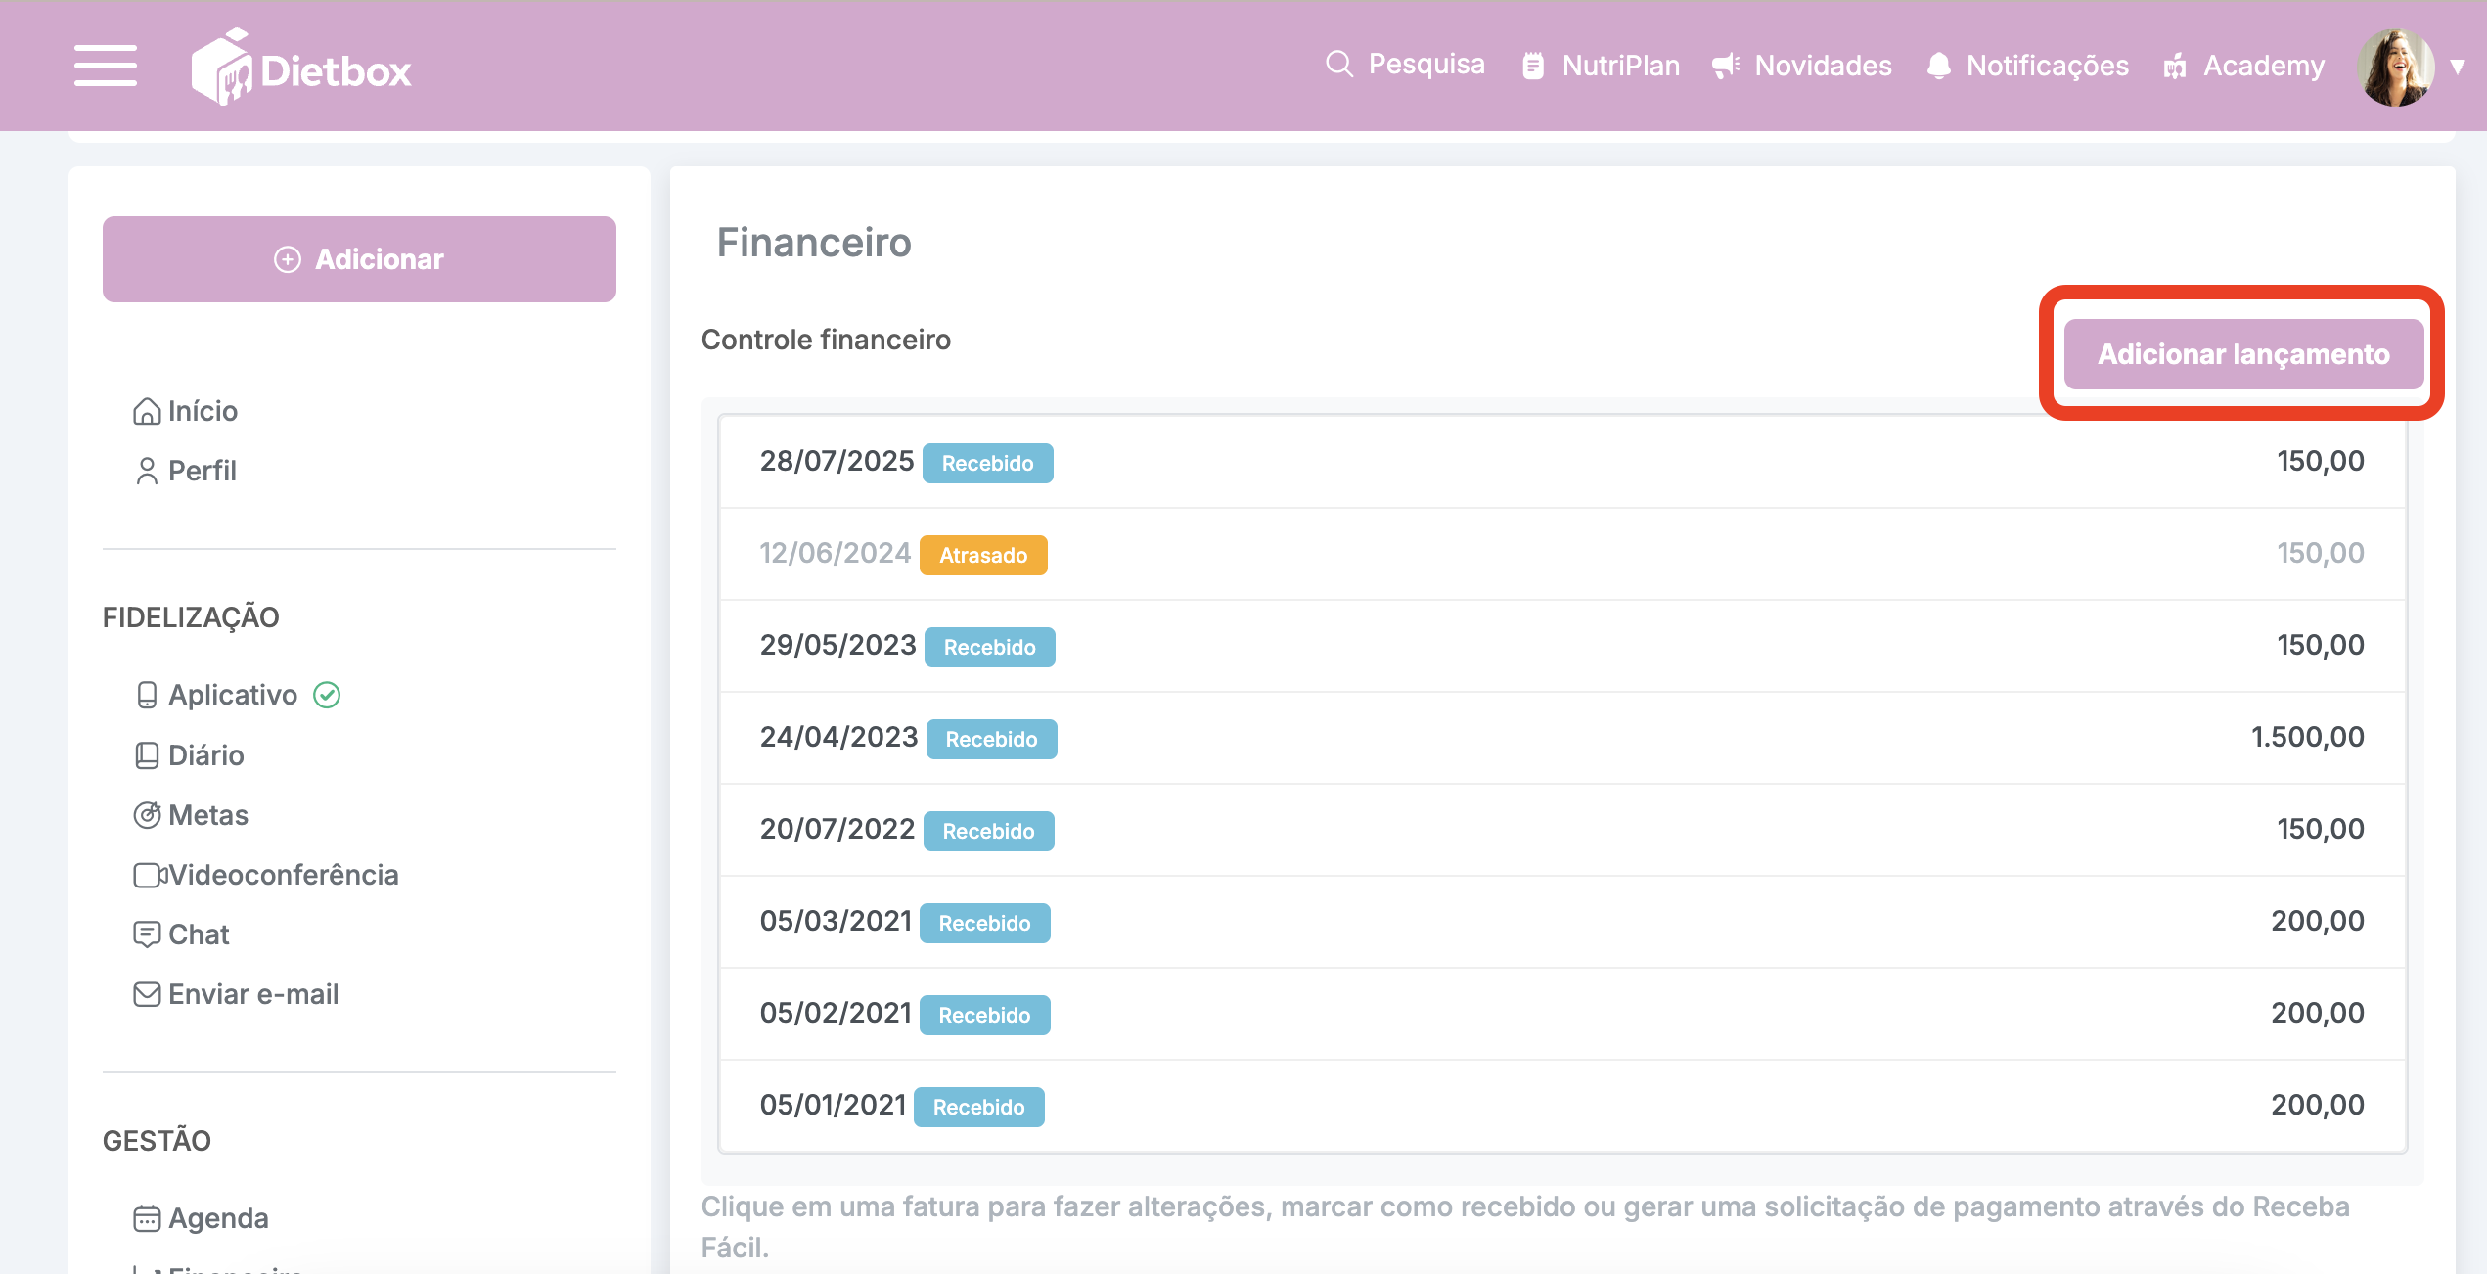
Task: Open NutriPlan from top bar
Action: point(1601,66)
